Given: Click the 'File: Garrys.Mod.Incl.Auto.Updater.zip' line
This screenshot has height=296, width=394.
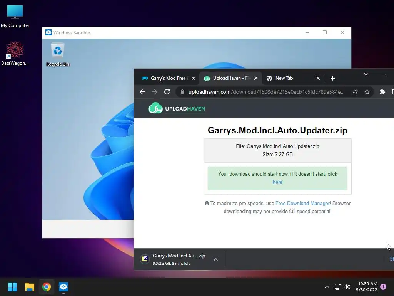Looking at the screenshot, I should point(278,146).
